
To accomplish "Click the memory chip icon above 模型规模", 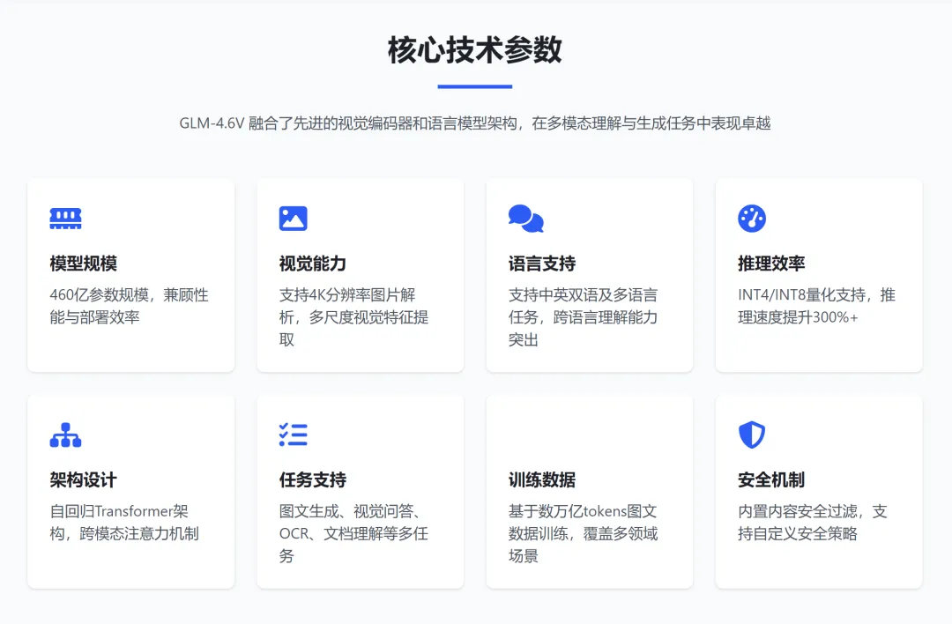I will 65,219.
